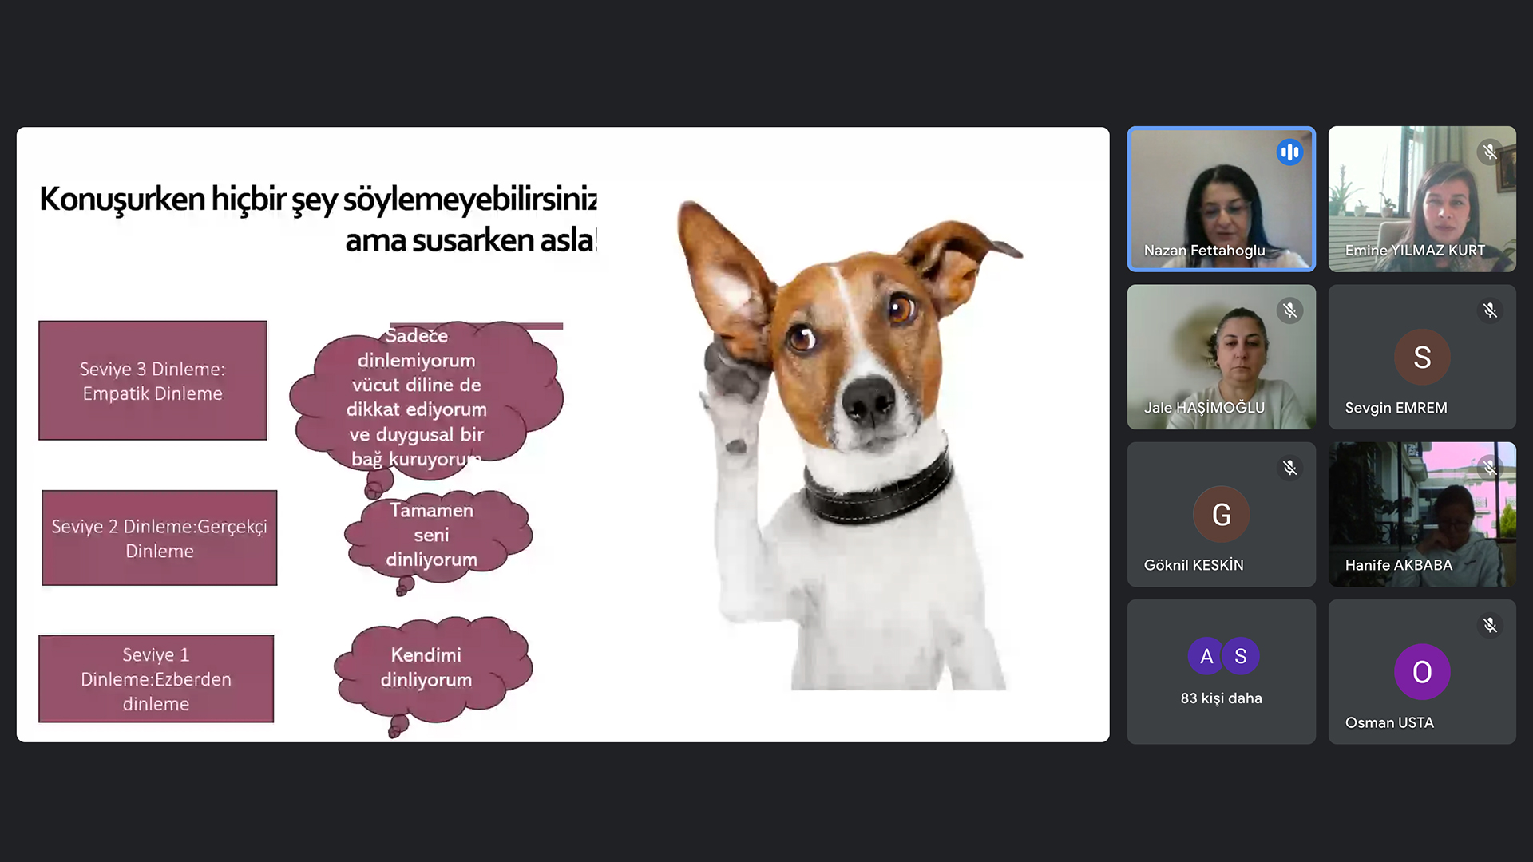
Task: Open the '83 kişi daha' participants tile
Action: [x=1221, y=672]
